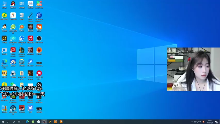
Task: Open the Xunlei blue bird icon
Action: [31, 109]
